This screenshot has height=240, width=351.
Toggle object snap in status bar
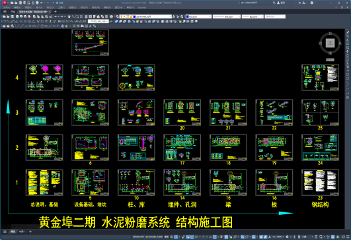[x=215, y=237]
